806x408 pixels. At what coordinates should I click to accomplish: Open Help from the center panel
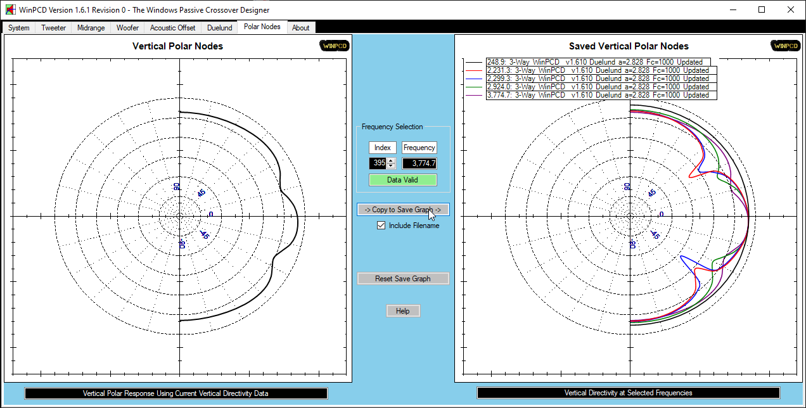(403, 311)
